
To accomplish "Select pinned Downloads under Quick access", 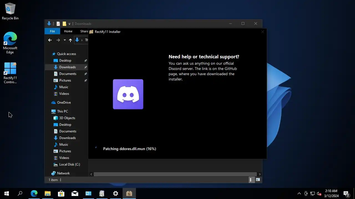I will coord(66,67).
